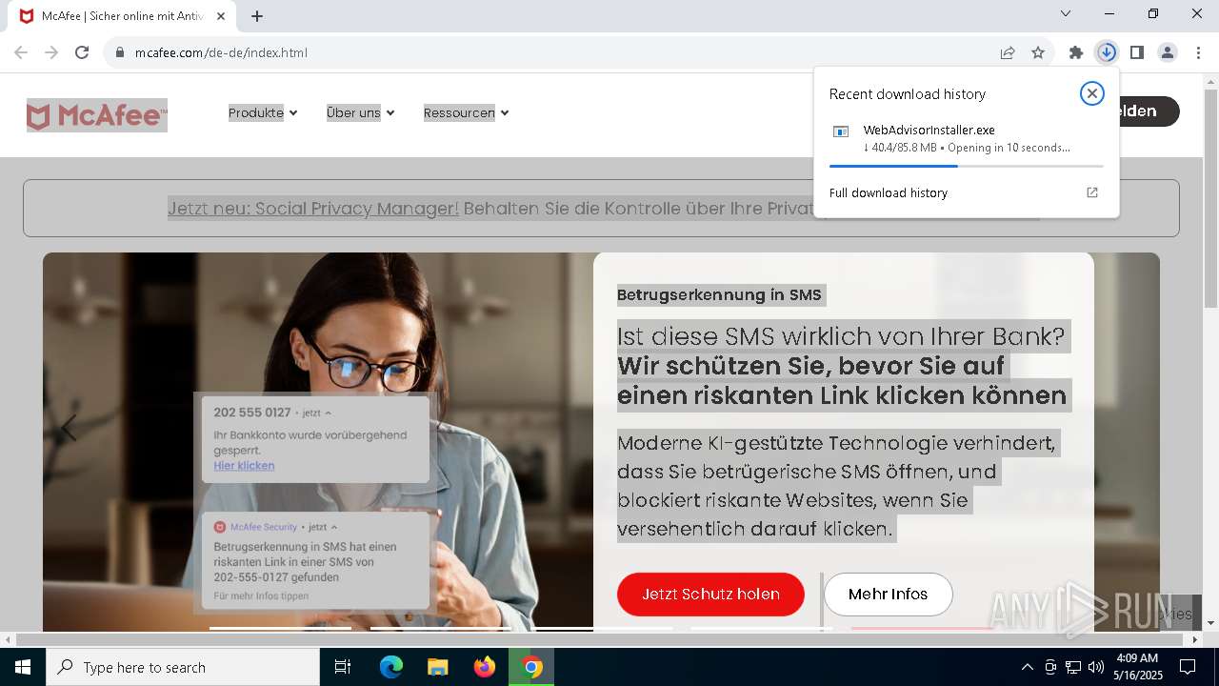Open Task View on the taskbar
Screen dimensions: 1219x686
point(343,667)
